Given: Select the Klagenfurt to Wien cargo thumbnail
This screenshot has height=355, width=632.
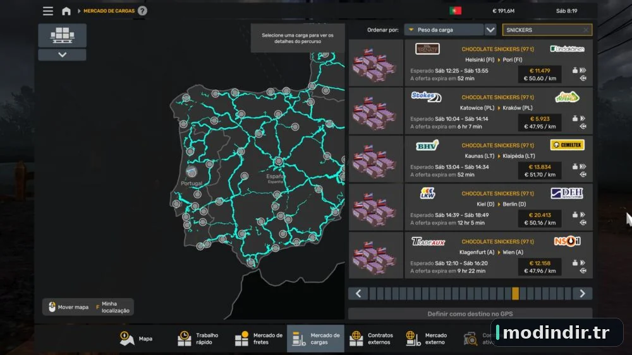Looking at the screenshot, I should coord(375,255).
